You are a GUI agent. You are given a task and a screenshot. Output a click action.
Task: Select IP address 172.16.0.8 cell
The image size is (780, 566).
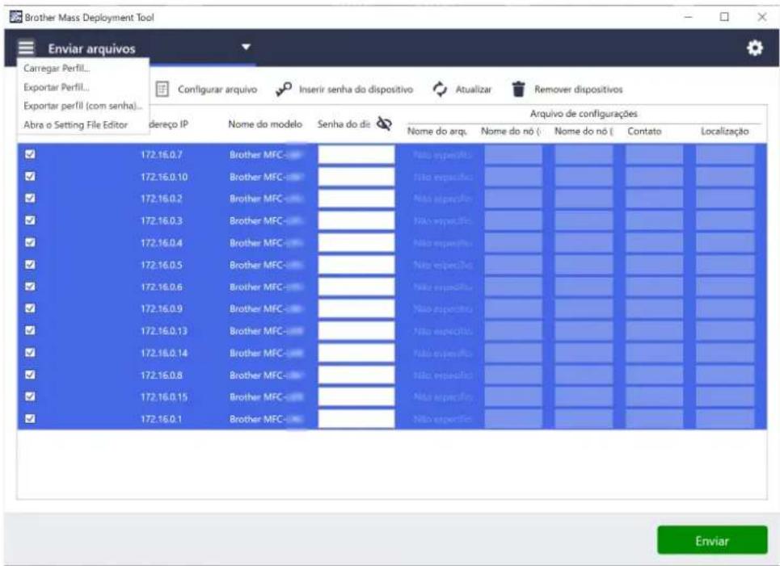coord(161,375)
